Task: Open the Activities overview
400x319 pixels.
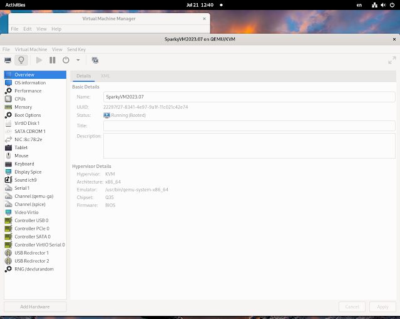Action: pos(15,5)
